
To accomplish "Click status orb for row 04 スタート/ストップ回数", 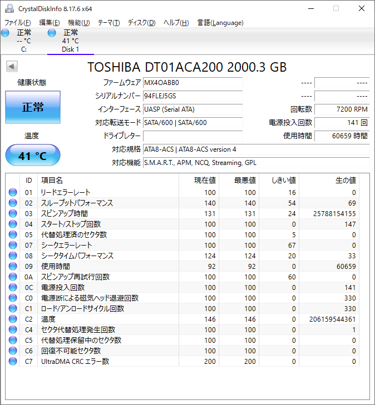I will click(x=13, y=224).
